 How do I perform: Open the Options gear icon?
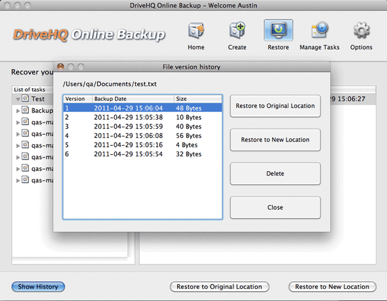361,32
